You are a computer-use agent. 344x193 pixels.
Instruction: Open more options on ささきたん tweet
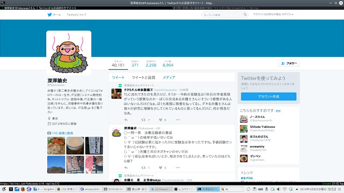178,120
